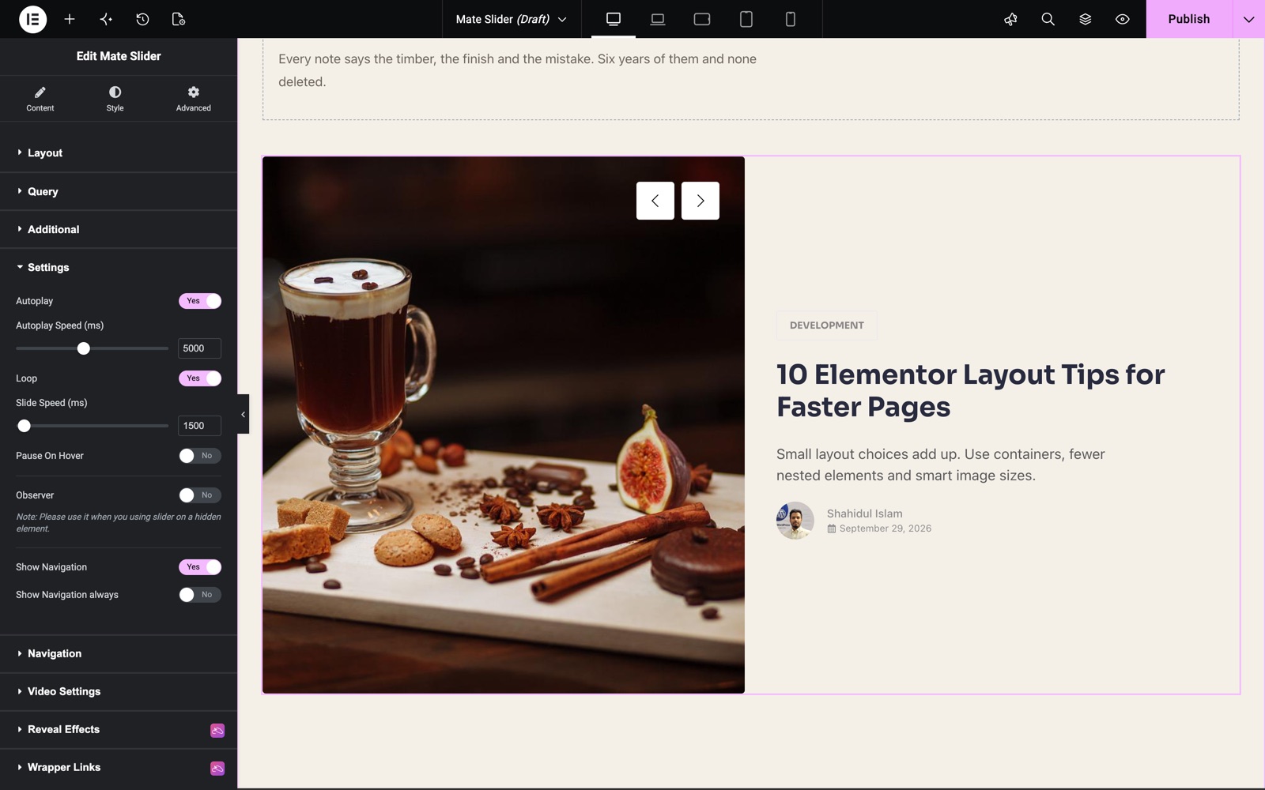Click the Reveal Effects pro badge icon
Viewport: 1265px width, 790px height.
coord(217,730)
